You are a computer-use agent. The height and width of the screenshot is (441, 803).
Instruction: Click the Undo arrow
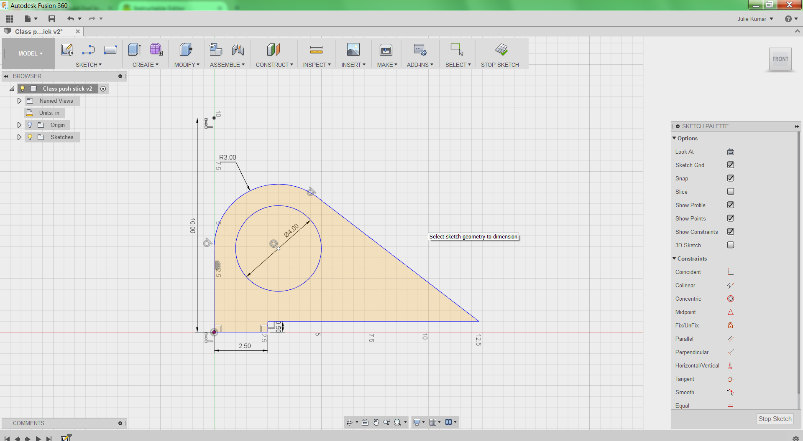pyautogui.click(x=71, y=19)
